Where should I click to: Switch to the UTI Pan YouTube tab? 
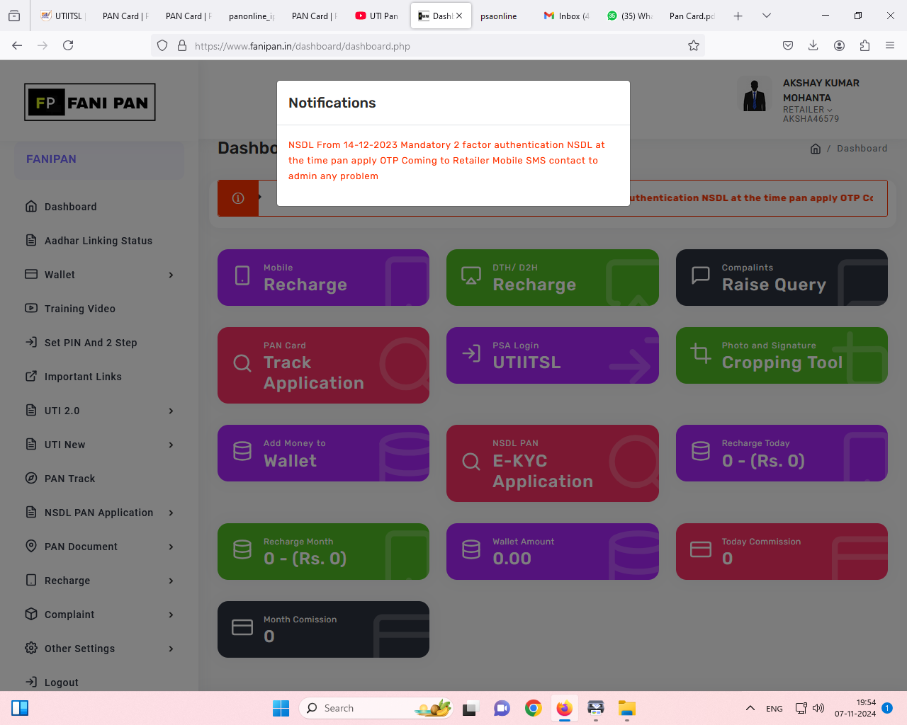377,16
